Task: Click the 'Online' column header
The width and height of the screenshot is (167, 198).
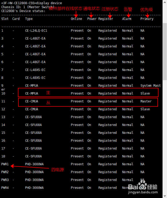Action: click(76, 19)
